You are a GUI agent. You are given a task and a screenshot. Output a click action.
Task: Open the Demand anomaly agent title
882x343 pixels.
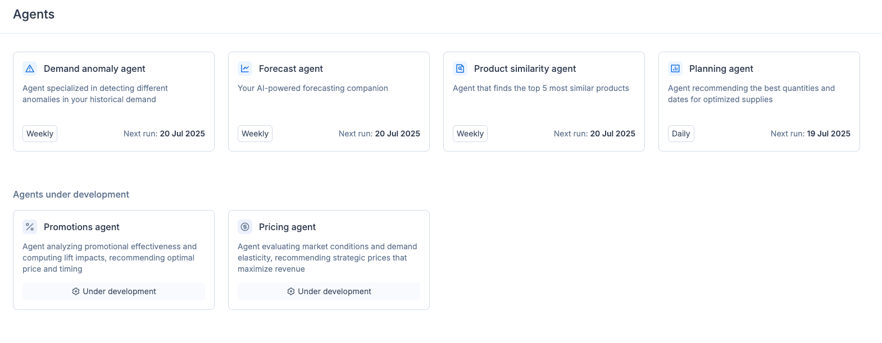click(x=94, y=68)
